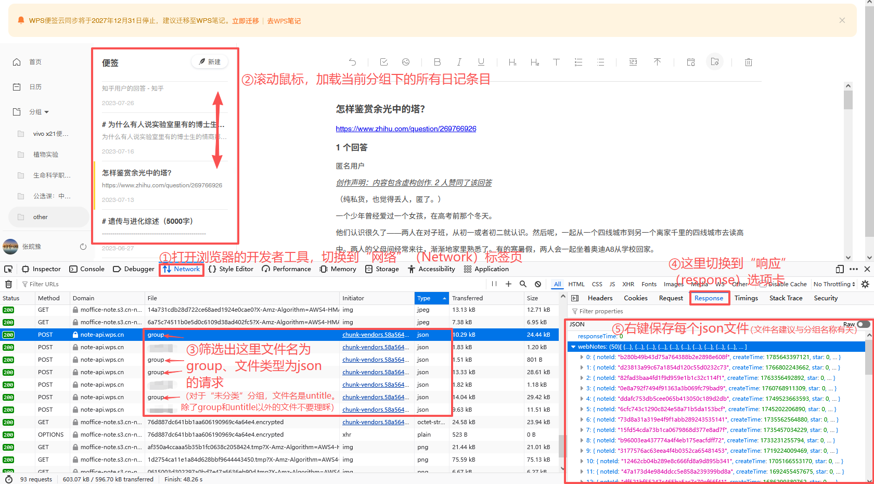Set heading level H2 in toolbar
The image size is (874, 484).
coord(535,62)
